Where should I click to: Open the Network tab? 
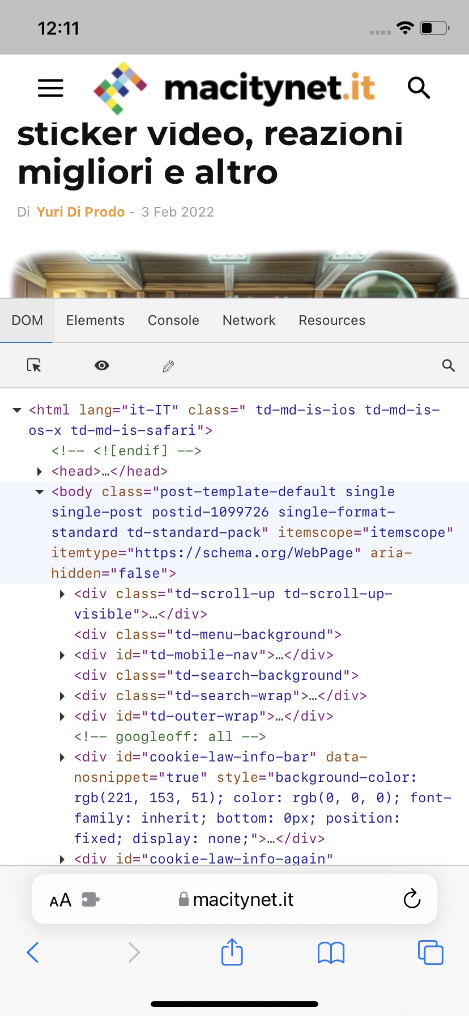(249, 320)
